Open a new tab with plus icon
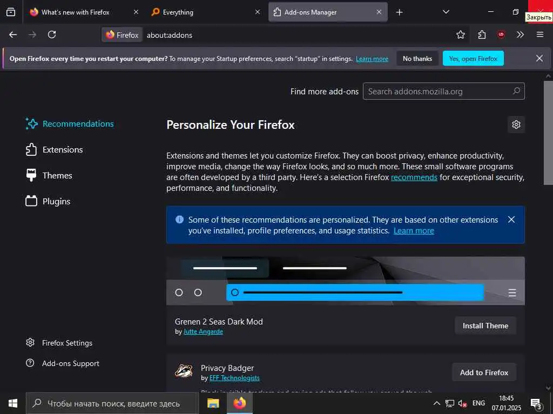Viewport: 553px width, 414px height. point(399,12)
